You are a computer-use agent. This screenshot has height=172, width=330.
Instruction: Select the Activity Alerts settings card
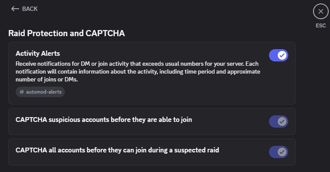tap(152, 73)
